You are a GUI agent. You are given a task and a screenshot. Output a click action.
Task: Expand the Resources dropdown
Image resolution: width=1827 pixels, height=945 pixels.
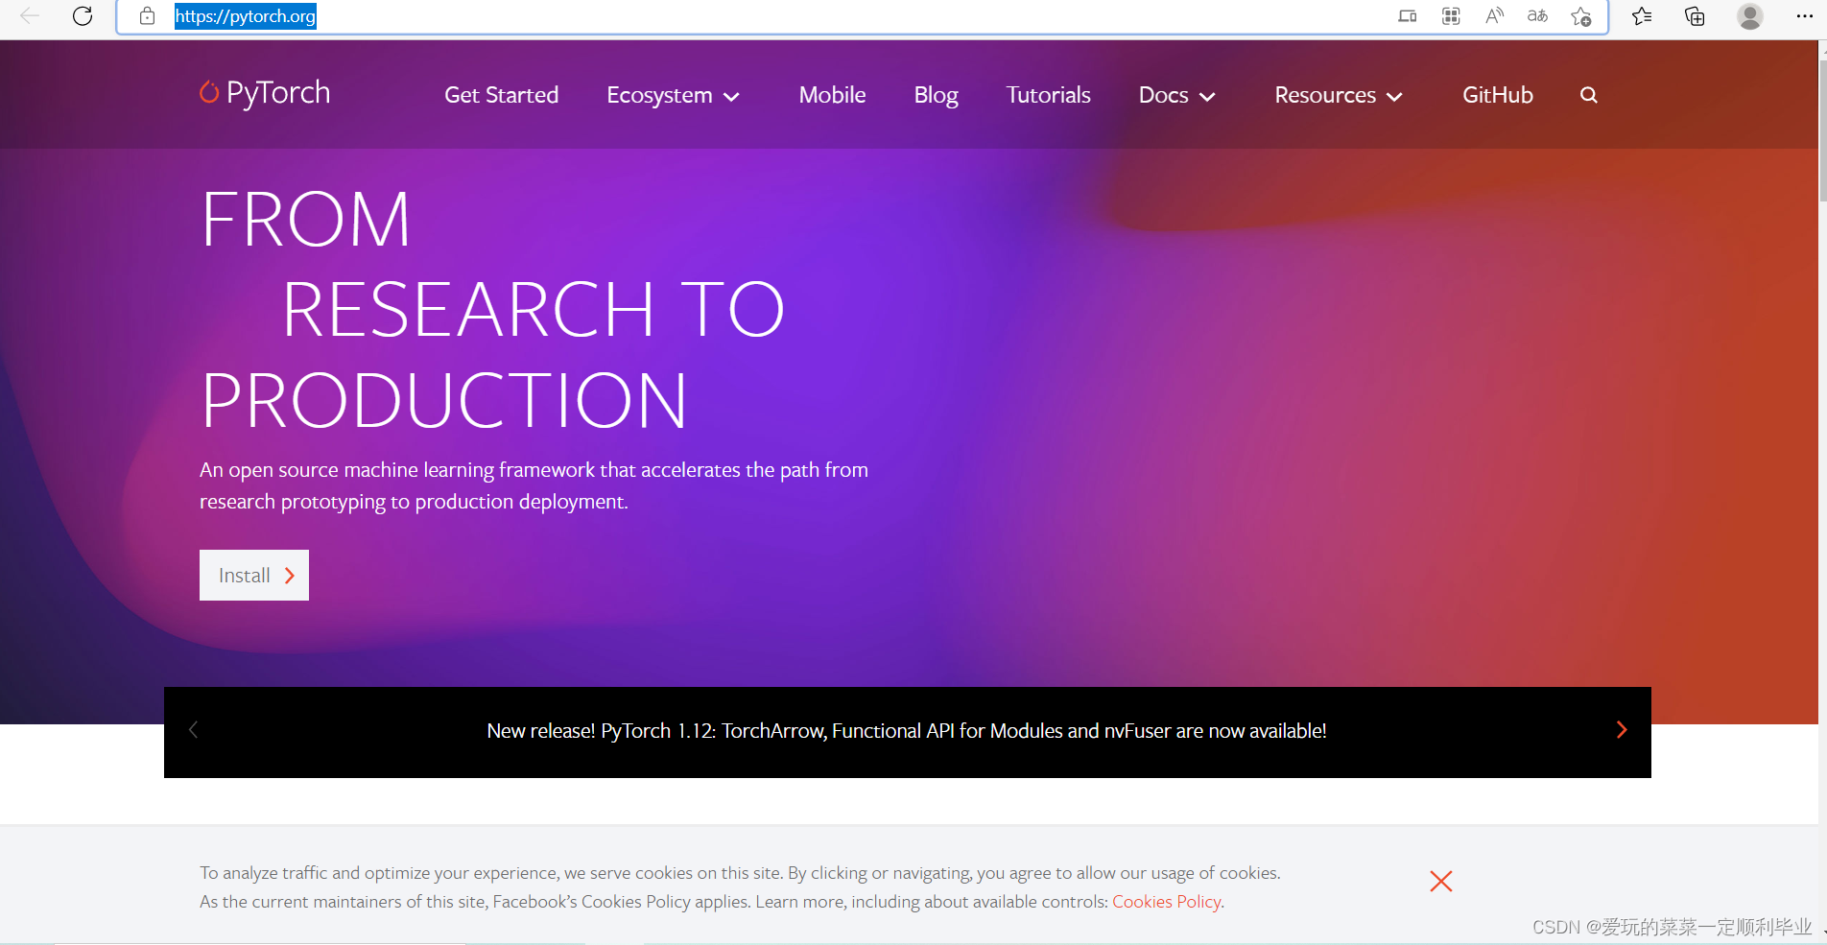tap(1338, 95)
